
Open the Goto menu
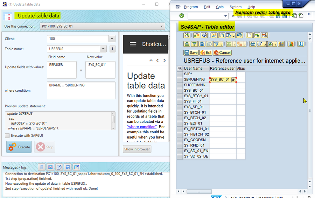219,7
